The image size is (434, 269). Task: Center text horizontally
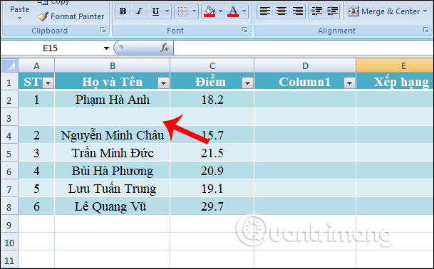click(281, 11)
